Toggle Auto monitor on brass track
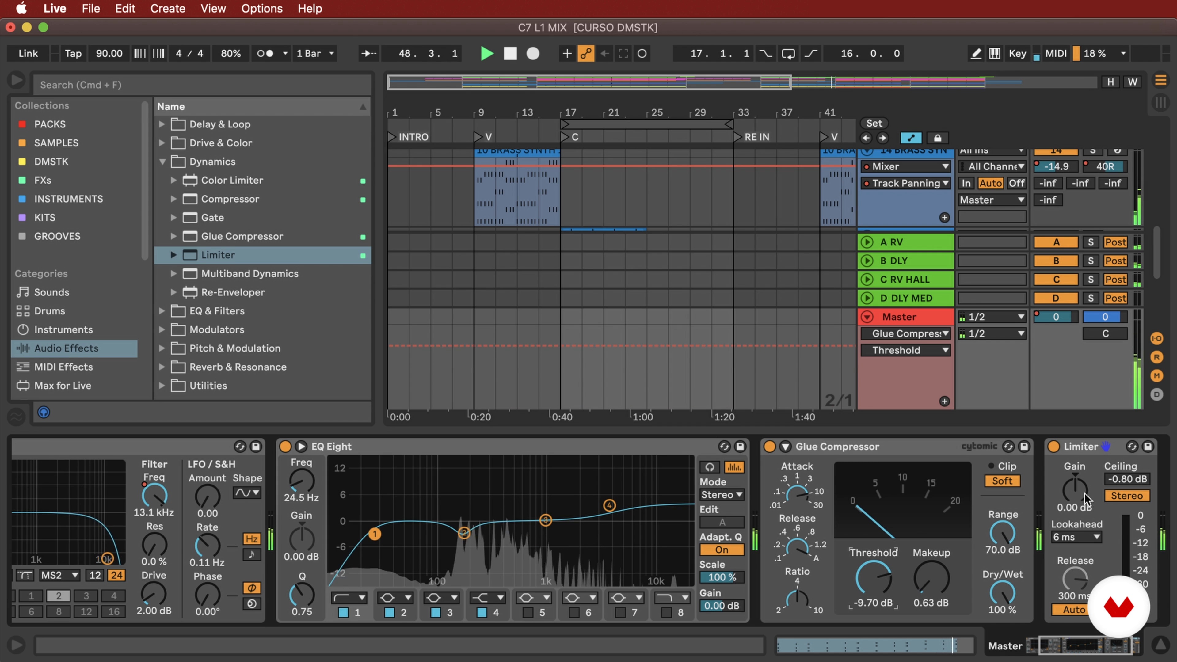The height and width of the screenshot is (662, 1177). (990, 183)
